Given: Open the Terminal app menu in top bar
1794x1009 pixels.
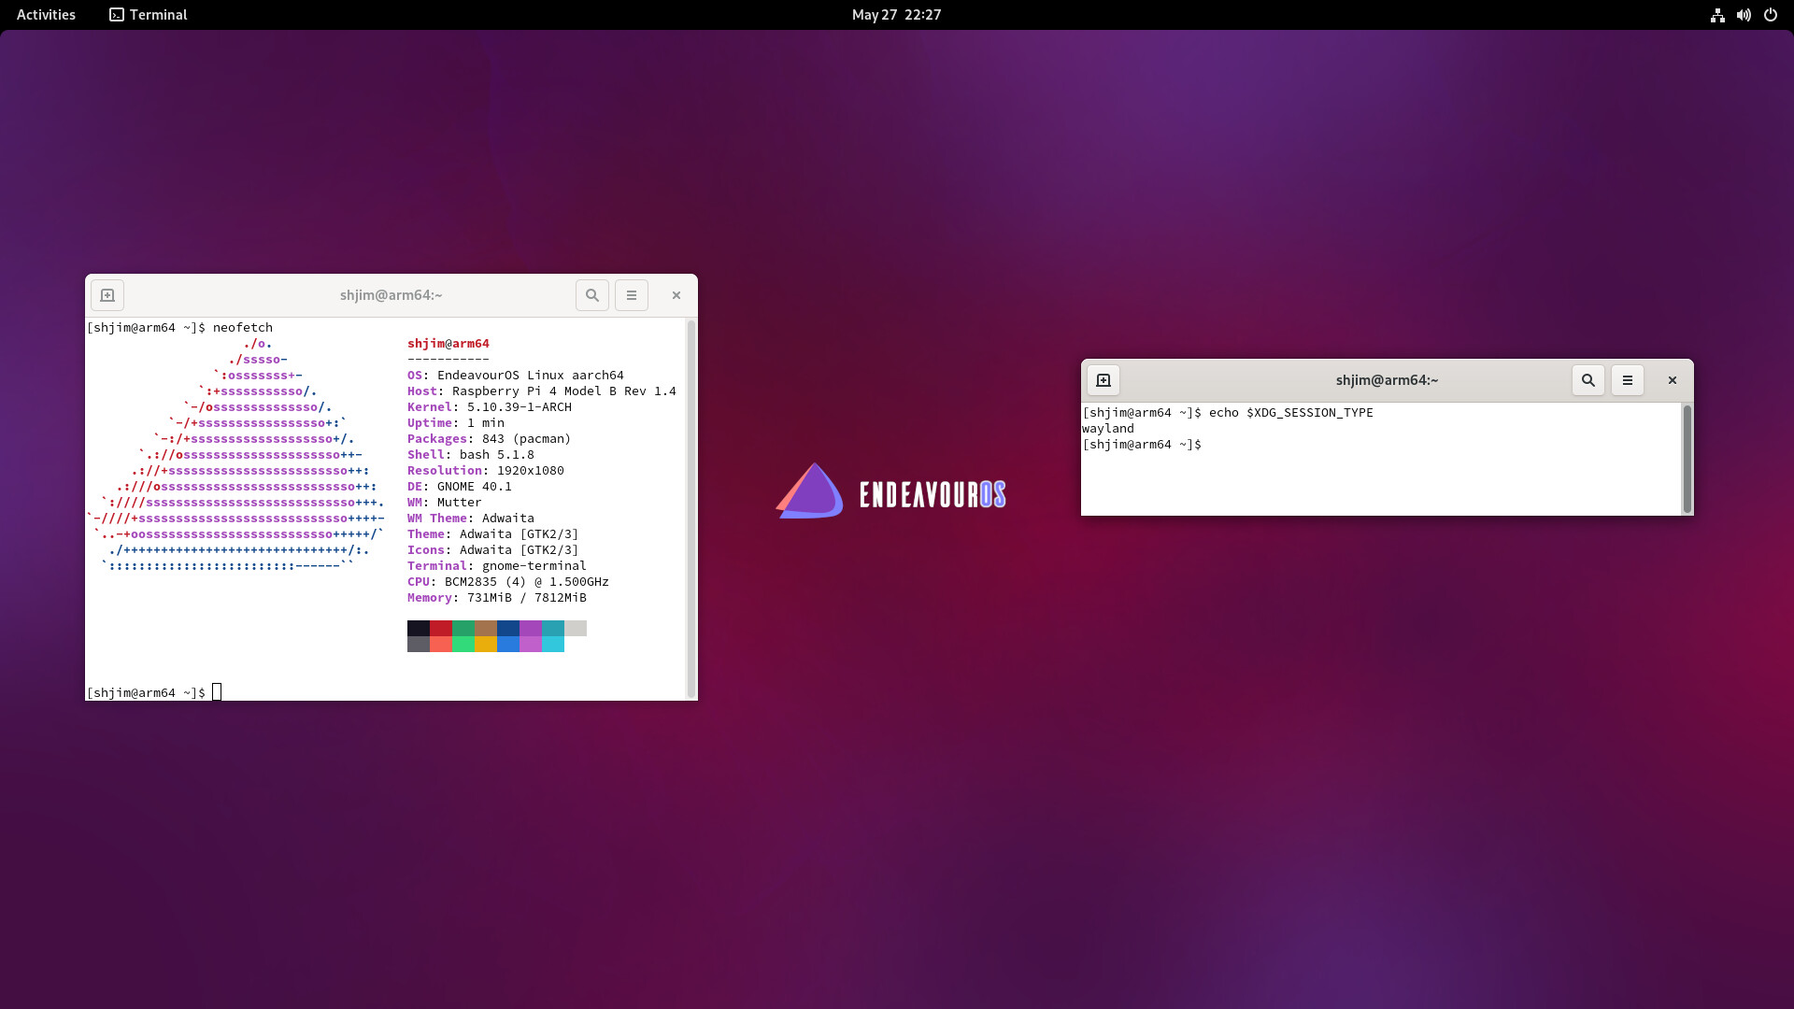Looking at the screenshot, I should point(149,15).
